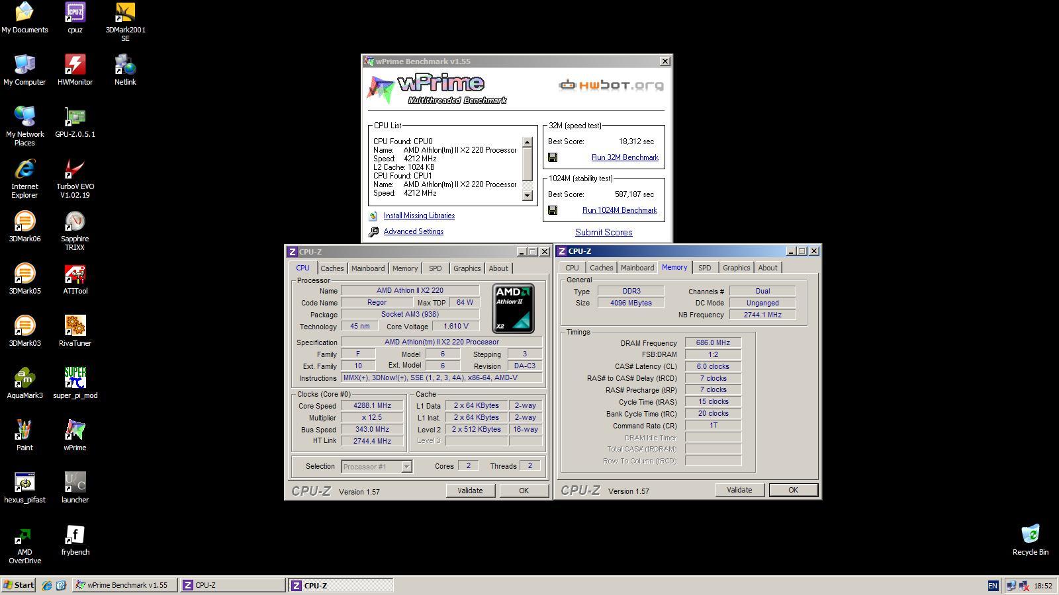This screenshot has width=1059, height=595.
Task: Open the Recycle Bin
Action: [x=1031, y=540]
